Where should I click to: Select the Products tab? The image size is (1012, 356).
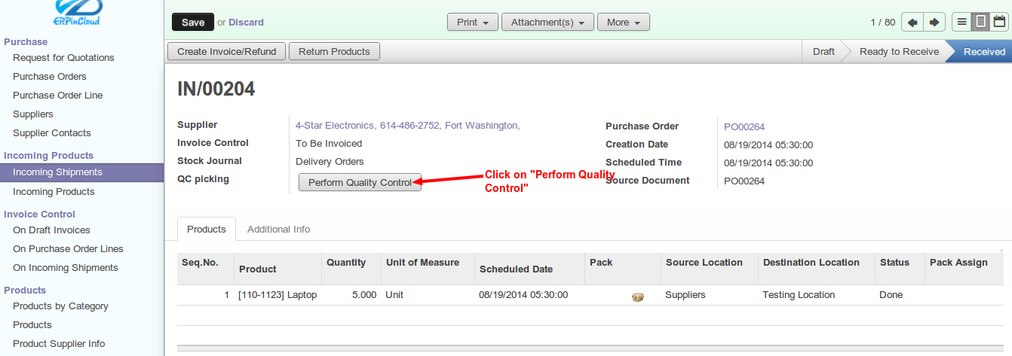[206, 229]
